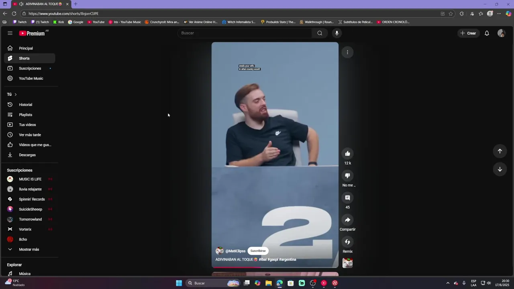This screenshot has height=289, width=514.
Task: Open 8cho subscription channel
Action: [x=30, y=239]
